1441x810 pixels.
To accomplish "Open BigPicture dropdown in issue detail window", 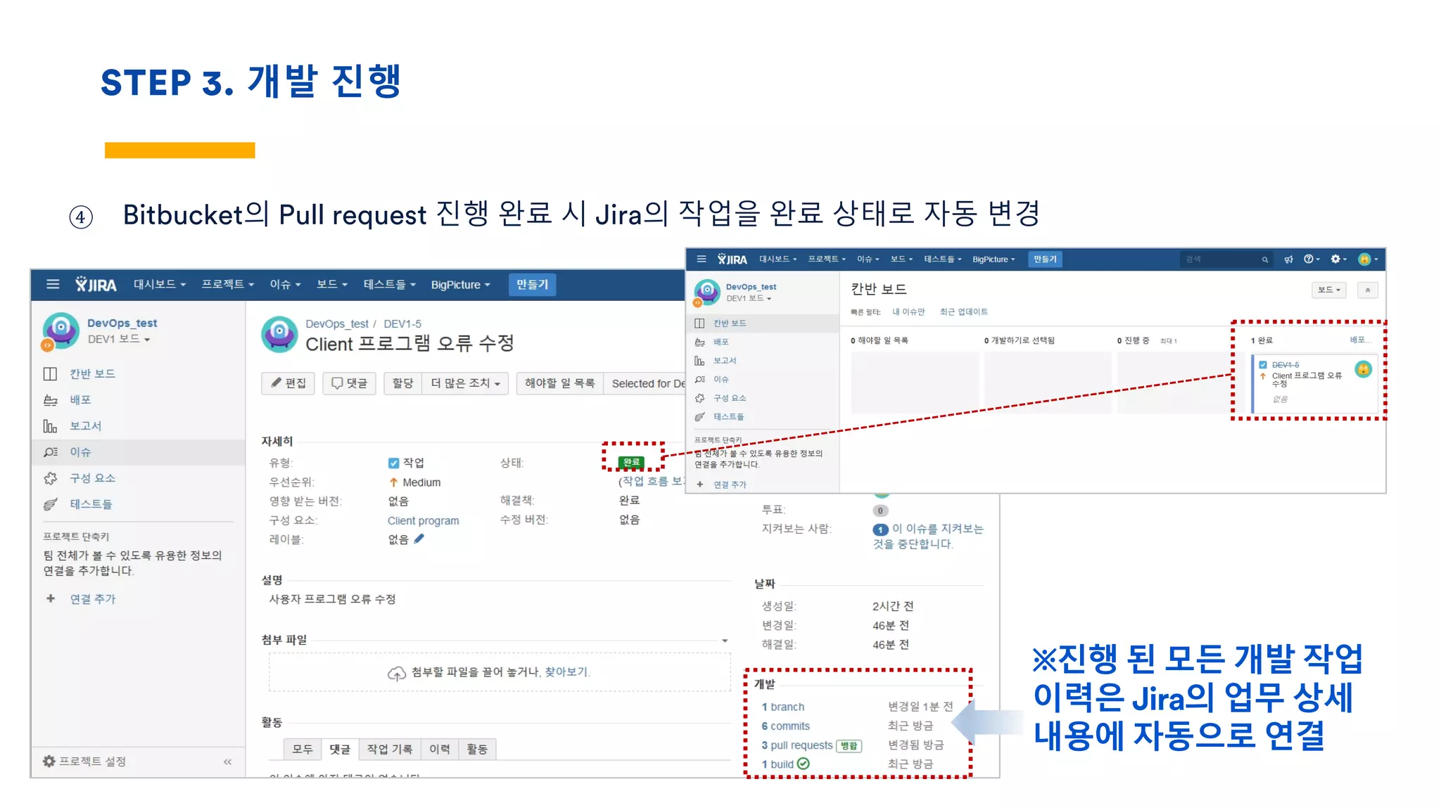I will tap(460, 284).
